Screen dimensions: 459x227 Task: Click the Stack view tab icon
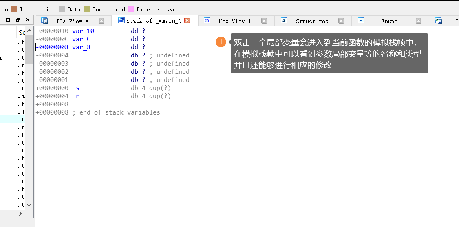121,20
